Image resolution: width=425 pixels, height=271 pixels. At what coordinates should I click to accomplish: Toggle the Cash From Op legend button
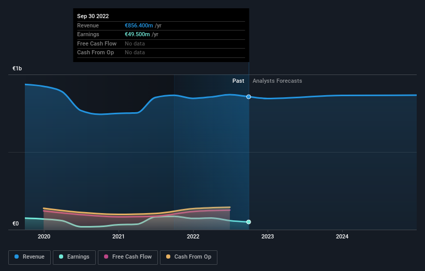(188, 257)
